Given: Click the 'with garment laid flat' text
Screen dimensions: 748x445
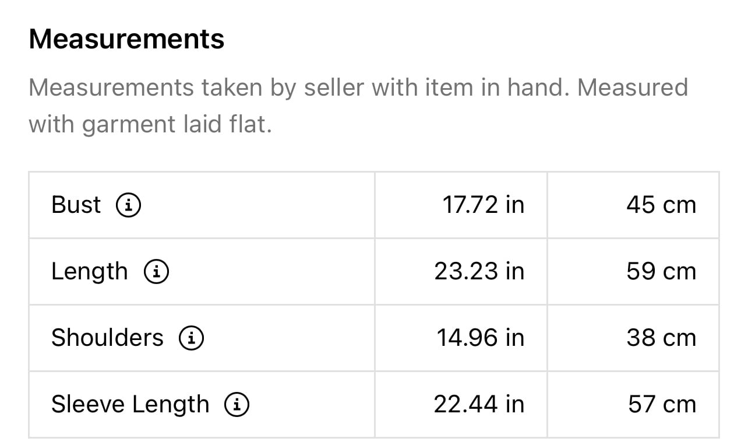Looking at the screenshot, I should point(150,124).
